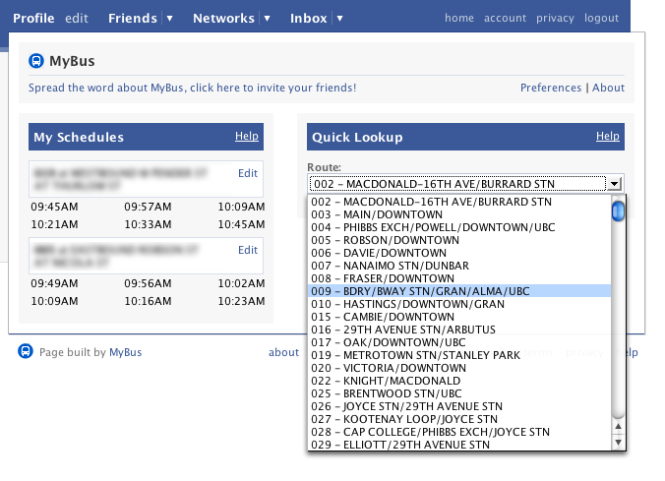Select route 028 CAP COLLEGE/PHIBBS EXCH/JOYCE STN
Image resolution: width=665 pixels, height=481 pixels.
pos(459,432)
